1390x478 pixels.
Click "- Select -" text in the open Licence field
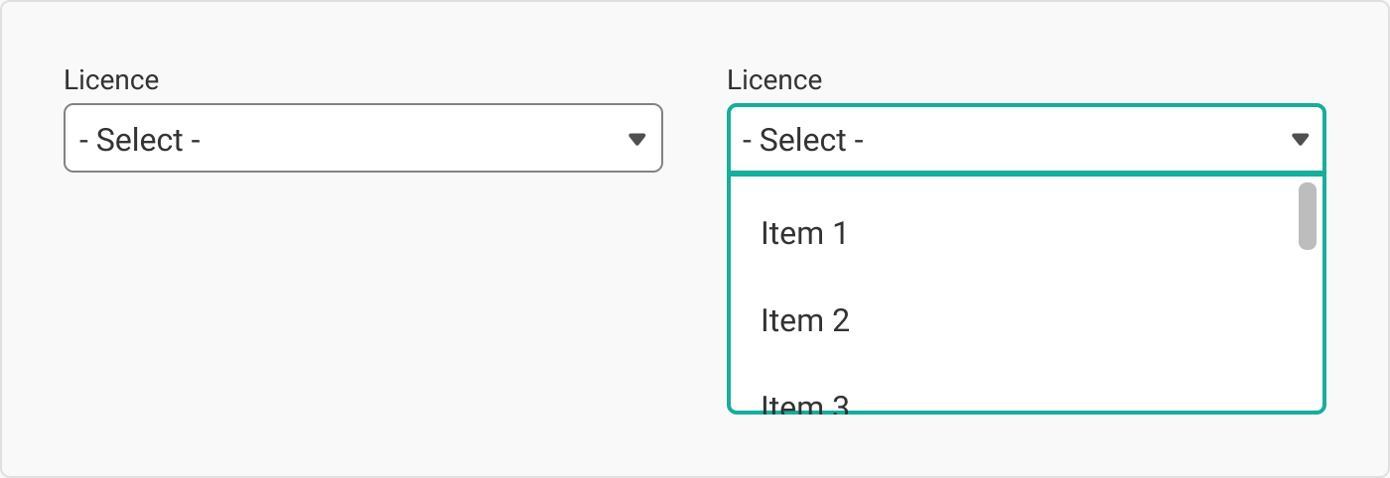point(802,140)
